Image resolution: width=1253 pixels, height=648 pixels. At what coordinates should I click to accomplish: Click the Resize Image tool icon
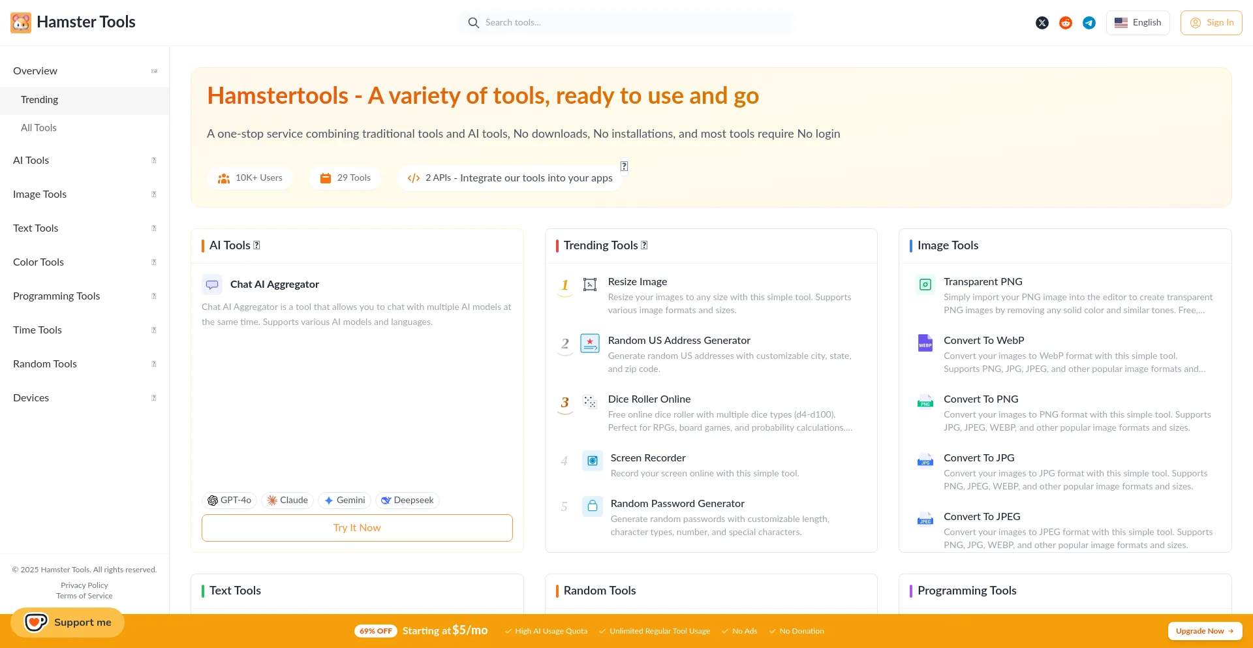click(x=590, y=285)
